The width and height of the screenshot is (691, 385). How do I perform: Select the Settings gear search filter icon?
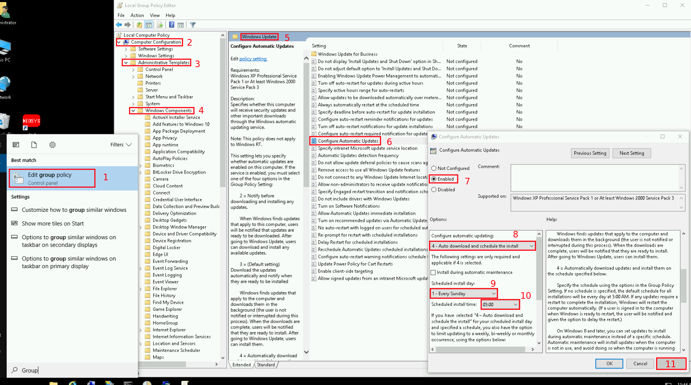52,145
